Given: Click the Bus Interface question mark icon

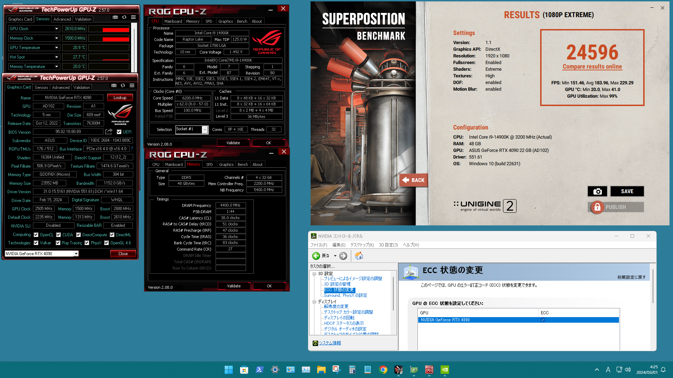Looking at the screenshot, I should [x=132, y=149].
